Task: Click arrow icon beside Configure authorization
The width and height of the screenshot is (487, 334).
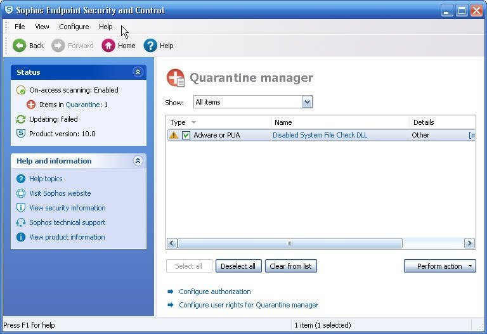Action: pos(170,292)
